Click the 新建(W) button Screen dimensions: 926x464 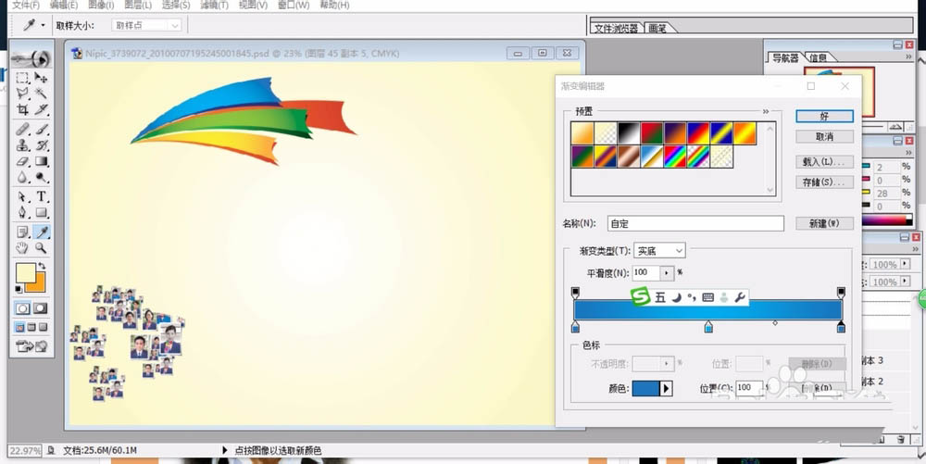[824, 223]
